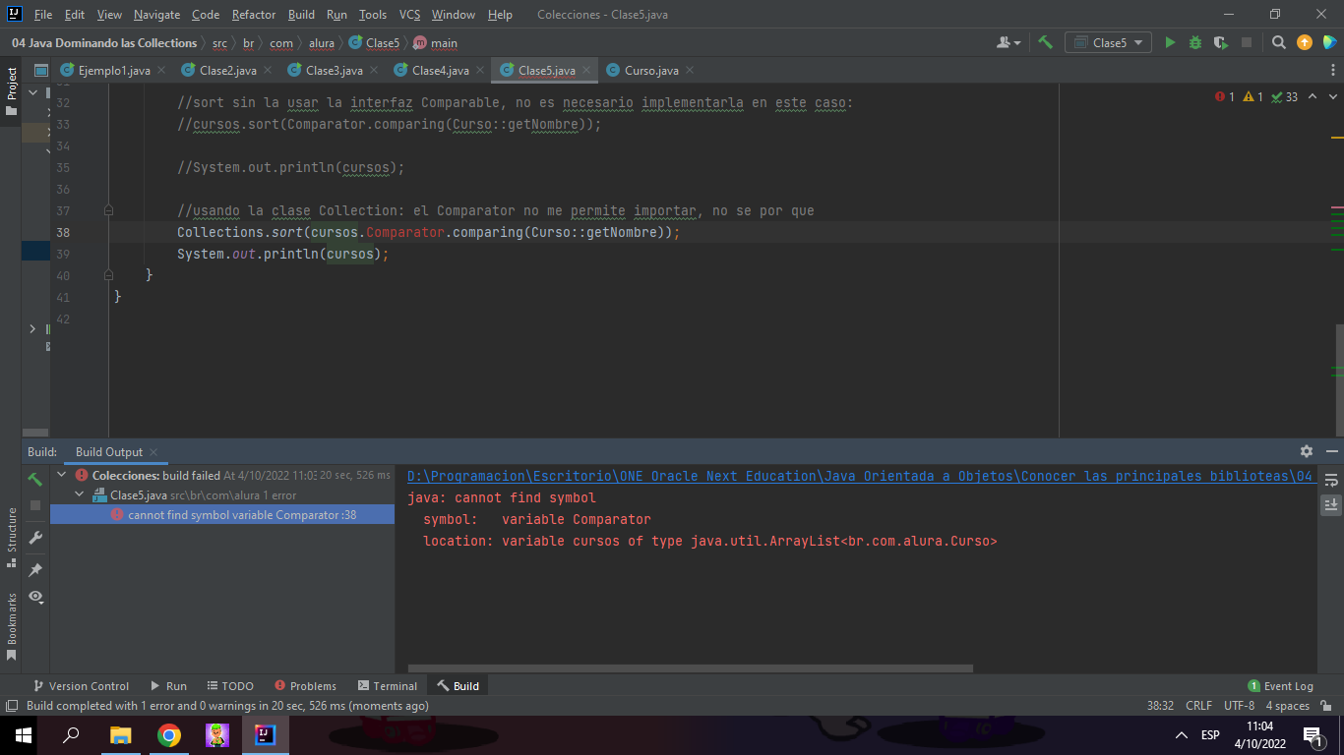
Task: Jump to previous highlighted error arrow
Action: (x=1313, y=96)
